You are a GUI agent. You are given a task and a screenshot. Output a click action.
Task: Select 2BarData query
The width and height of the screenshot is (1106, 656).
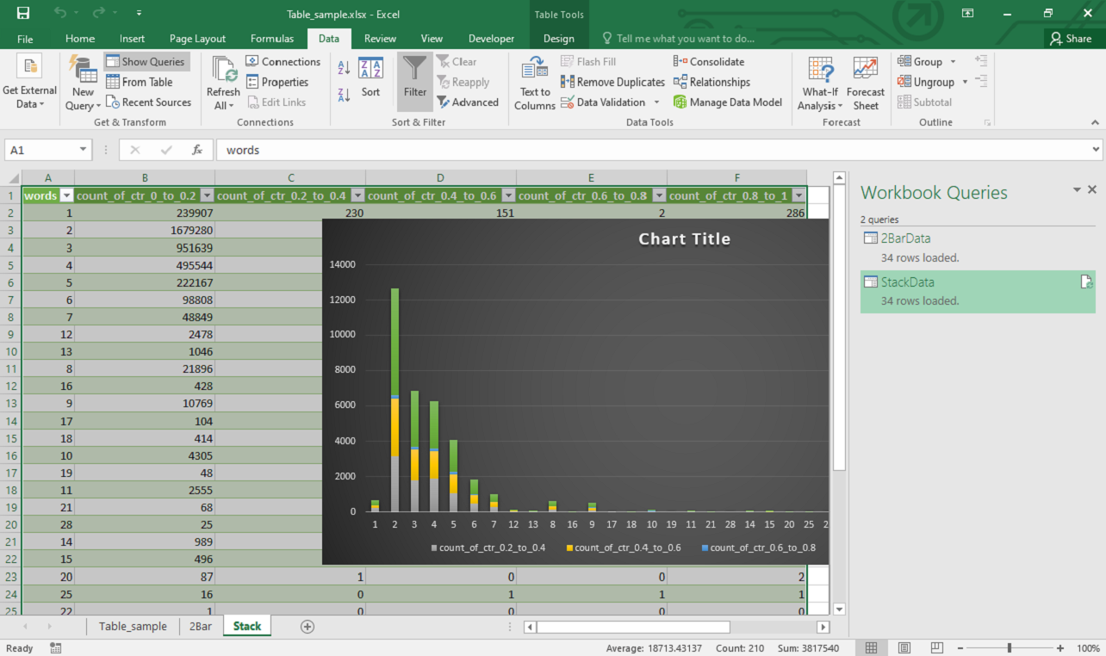[x=978, y=246]
